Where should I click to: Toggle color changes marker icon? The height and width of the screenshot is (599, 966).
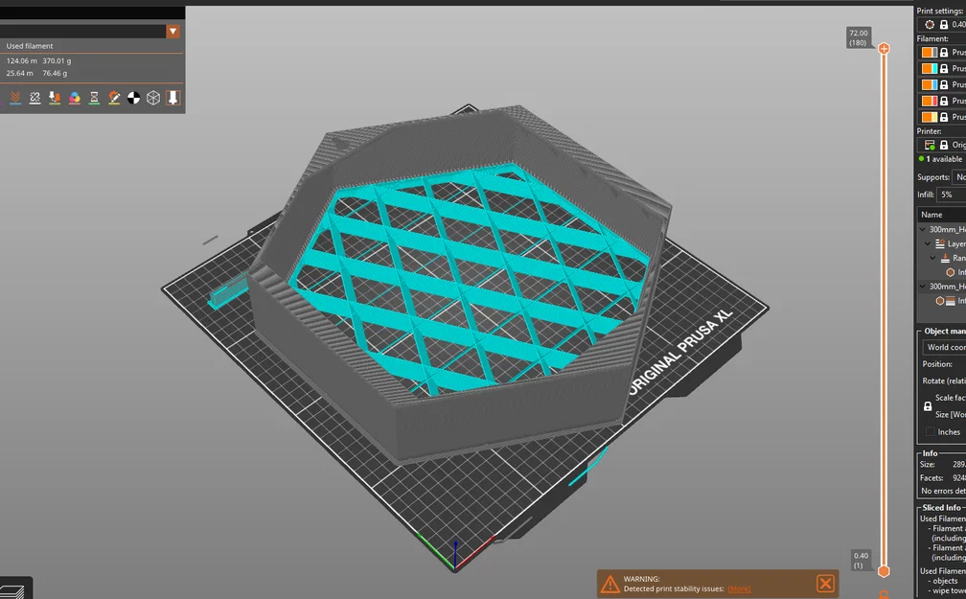coord(75,96)
